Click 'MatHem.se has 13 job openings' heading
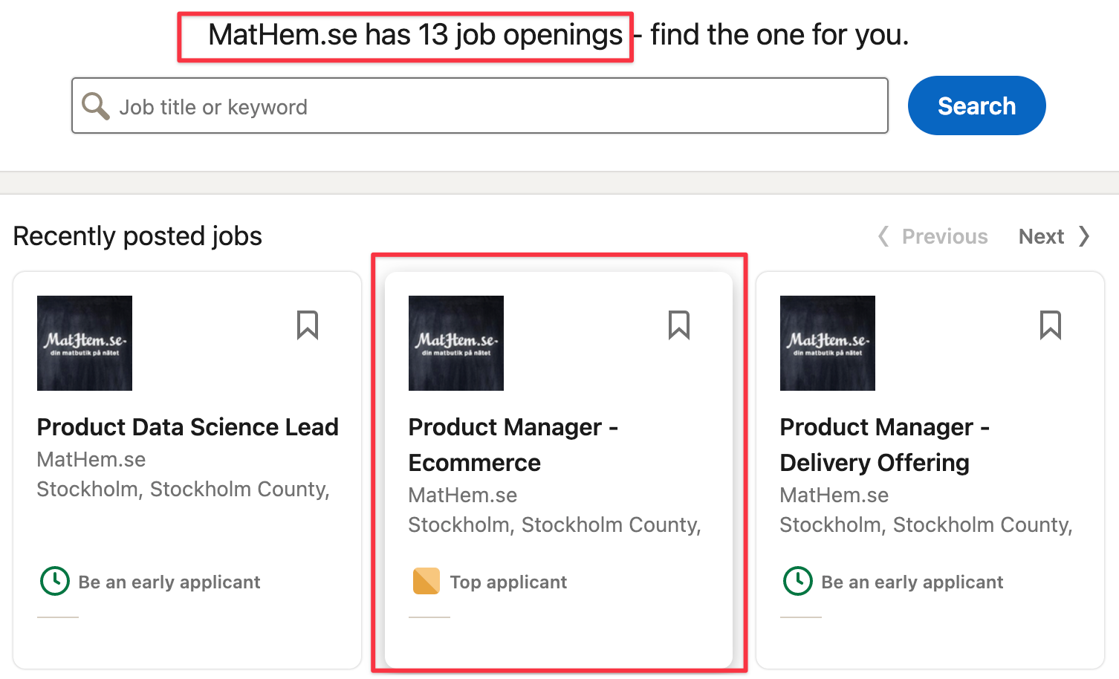Viewport: 1119px width, 679px height. 415,35
